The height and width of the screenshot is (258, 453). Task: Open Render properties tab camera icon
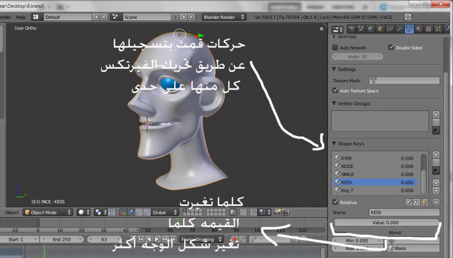coord(352,29)
